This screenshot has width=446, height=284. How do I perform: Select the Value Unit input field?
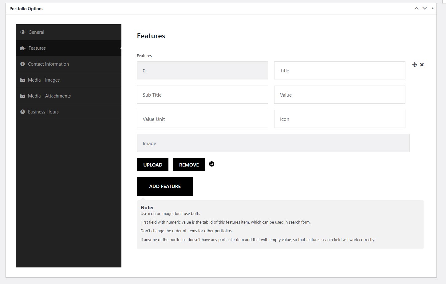[x=202, y=119]
